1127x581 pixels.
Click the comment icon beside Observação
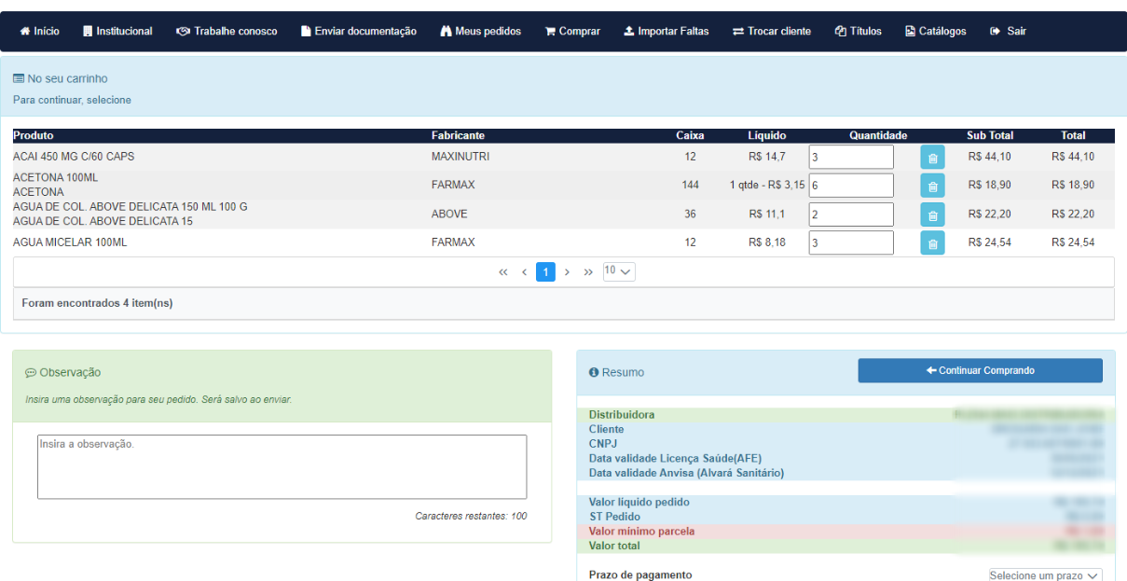(31, 372)
